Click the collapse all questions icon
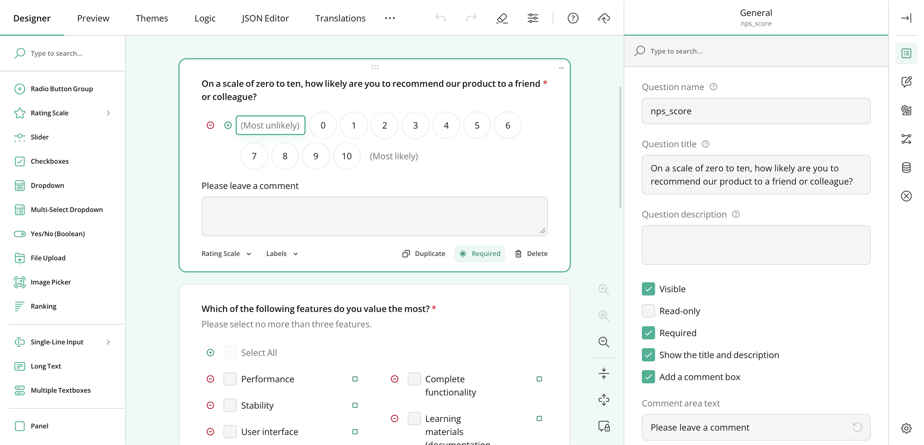The width and height of the screenshot is (924, 445). pos(604,373)
